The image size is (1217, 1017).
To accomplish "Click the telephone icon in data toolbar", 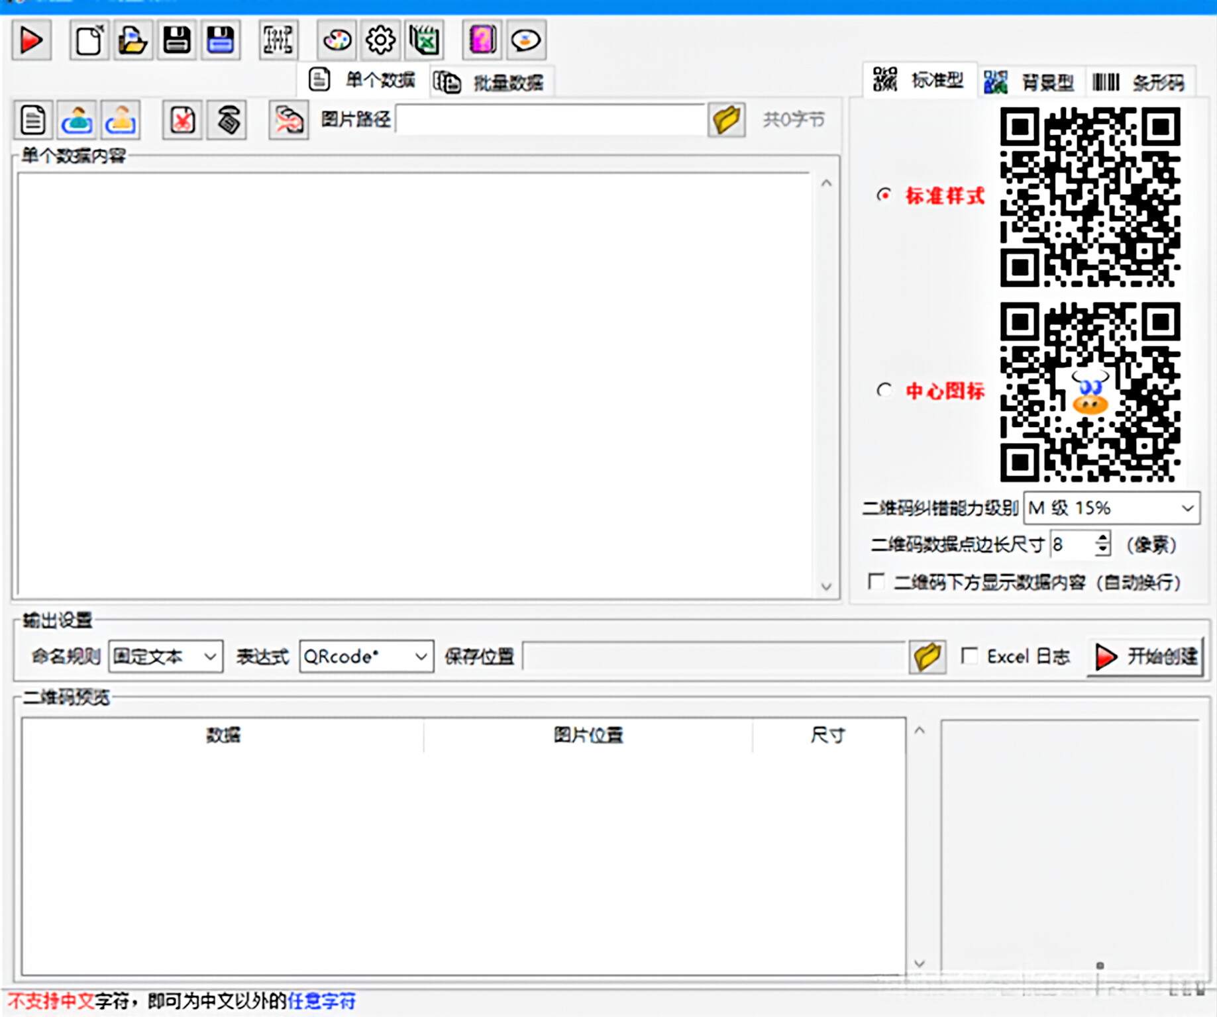I will (227, 120).
